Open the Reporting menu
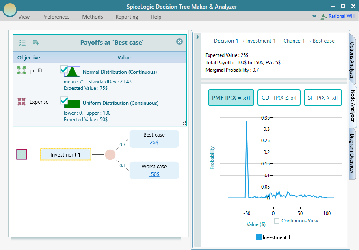Screen dimensions: 359x250 tap(127, 17)
